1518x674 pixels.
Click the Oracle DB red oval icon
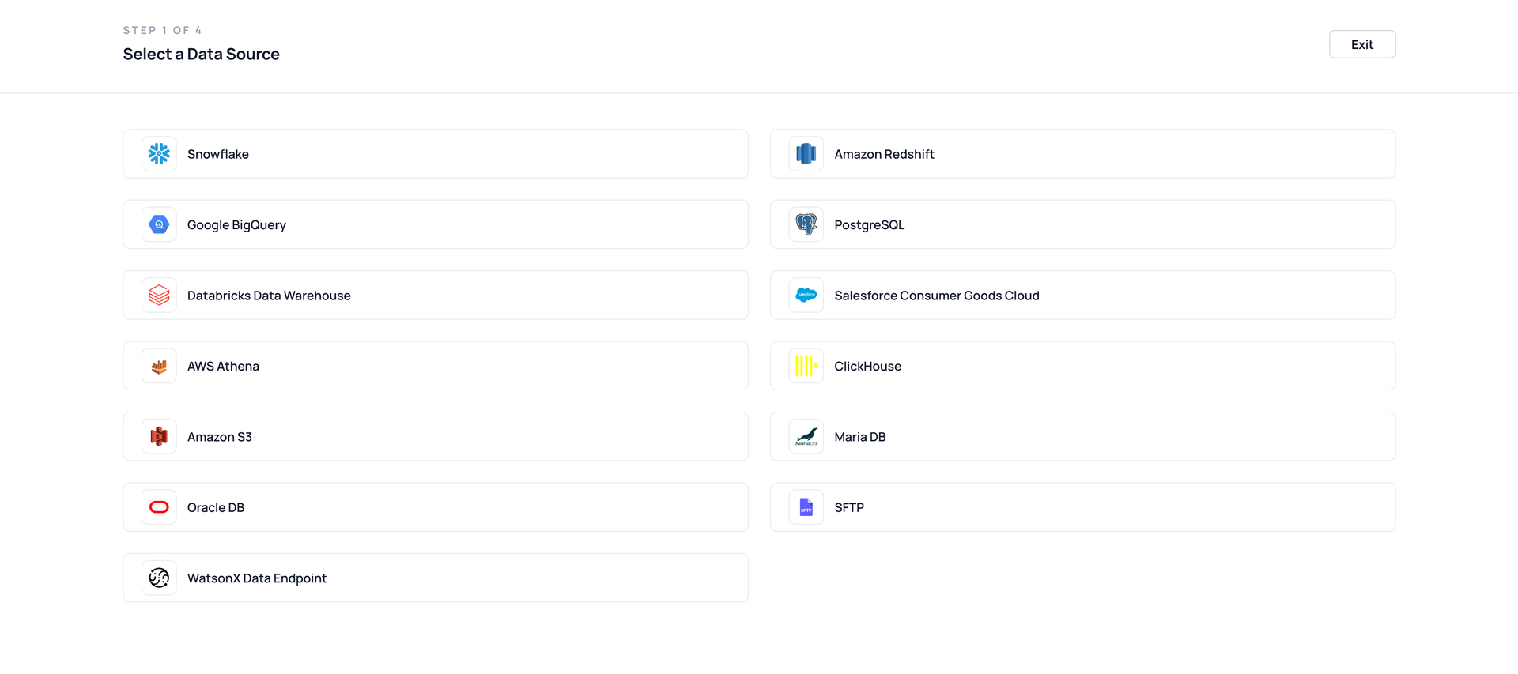click(159, 507)
